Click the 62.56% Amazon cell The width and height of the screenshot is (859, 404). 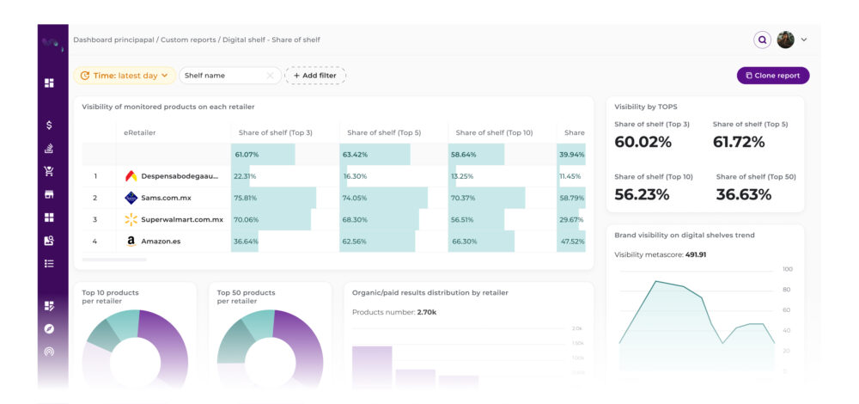pos(393,242)
